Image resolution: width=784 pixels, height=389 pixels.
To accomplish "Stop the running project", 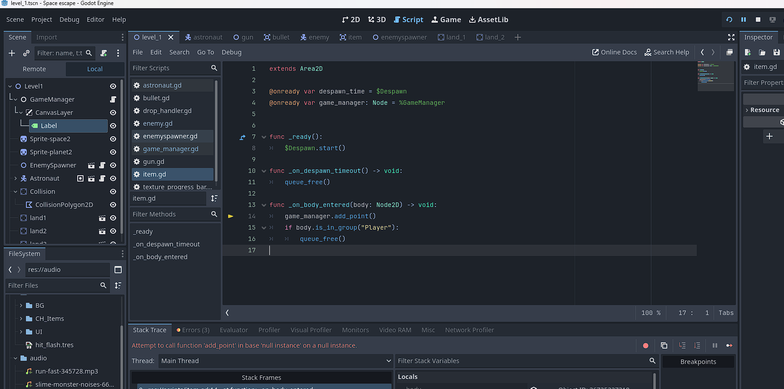I will tap(758, 20).
